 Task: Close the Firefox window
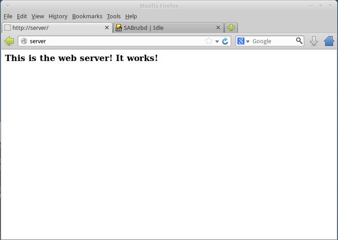[x=330, y=6]
